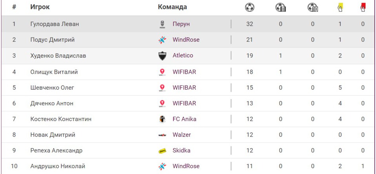Open the Skidka team link

(x=181, y=151)
